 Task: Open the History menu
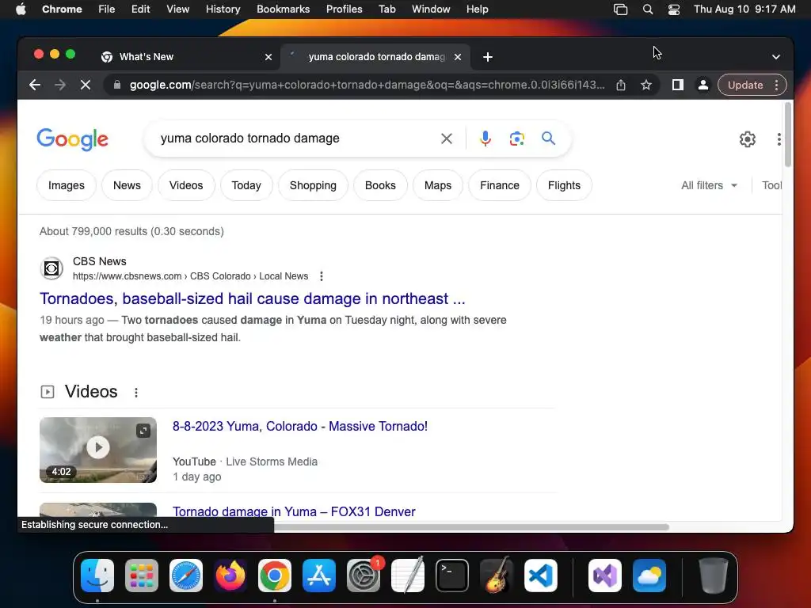(223, 9)
